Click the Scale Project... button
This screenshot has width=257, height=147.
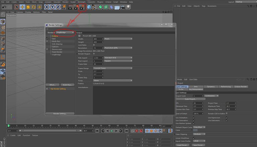pyautogui.click(x=190, y=99)
